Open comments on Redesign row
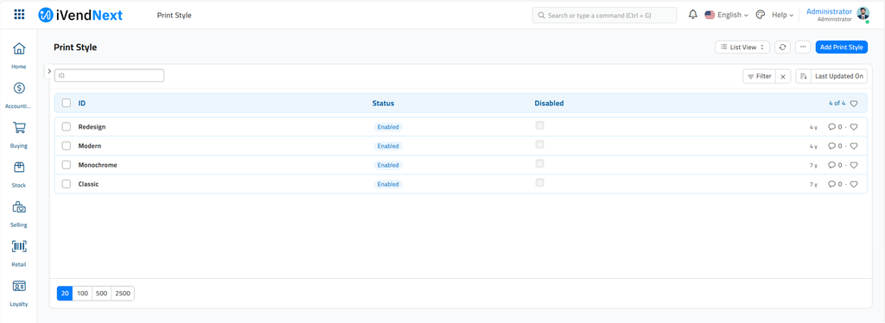 [x=835, y=127]
